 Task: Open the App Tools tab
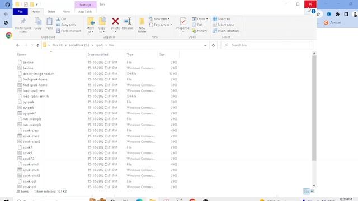pyautogui.click(x=86, y=12)
